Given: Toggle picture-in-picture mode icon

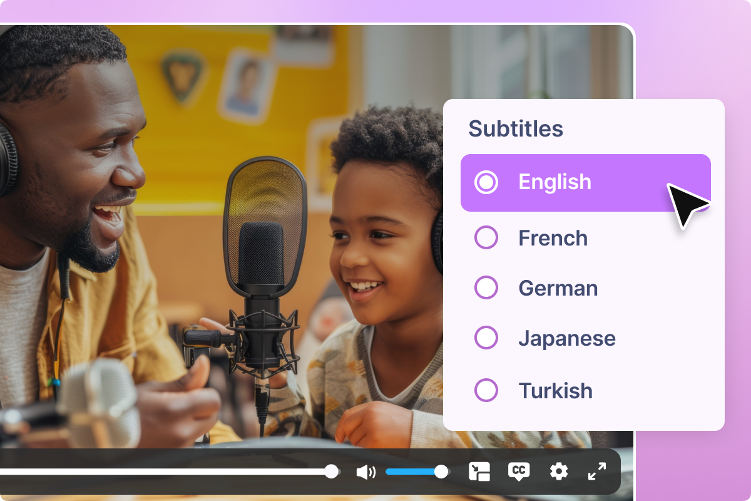Looking at the screenshot, I should click(x=479, y=472).
